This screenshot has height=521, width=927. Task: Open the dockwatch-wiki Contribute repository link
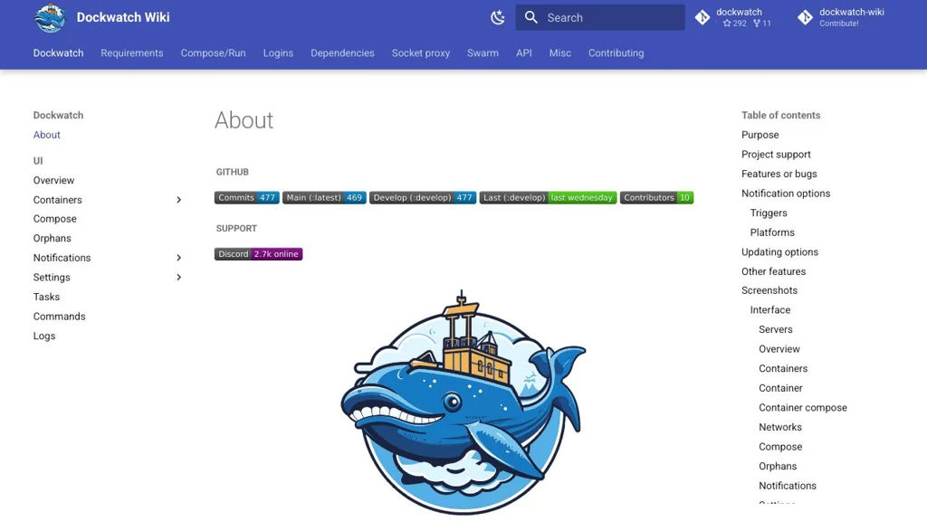(841, 18)
